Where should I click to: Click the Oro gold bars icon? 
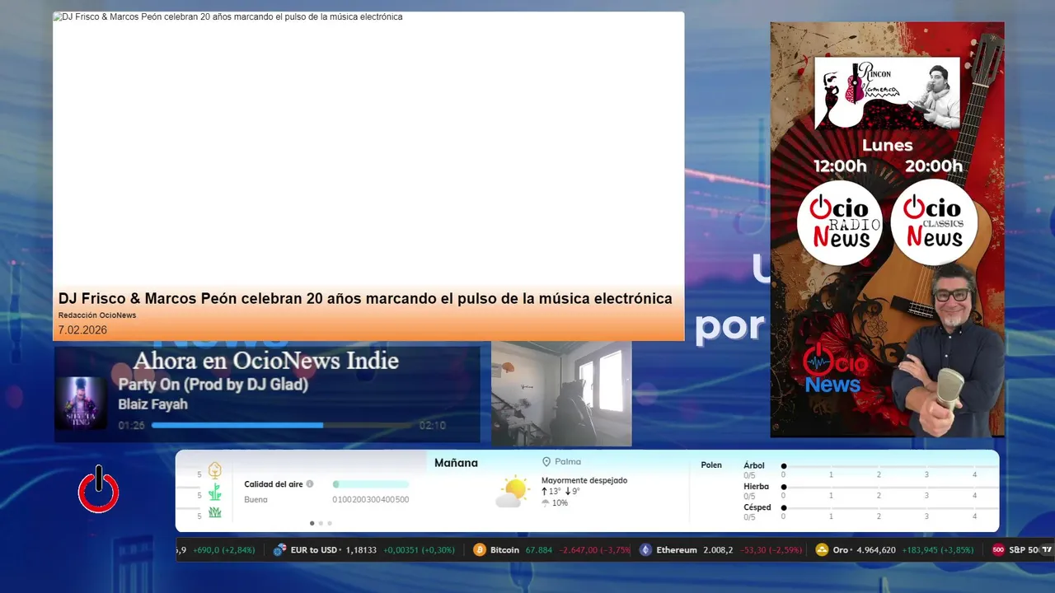click(x=822, y=550)
